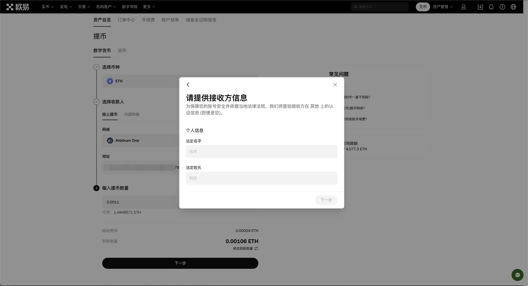Click the globe language icon
The image size is (528, 286).
coord(514,7)
